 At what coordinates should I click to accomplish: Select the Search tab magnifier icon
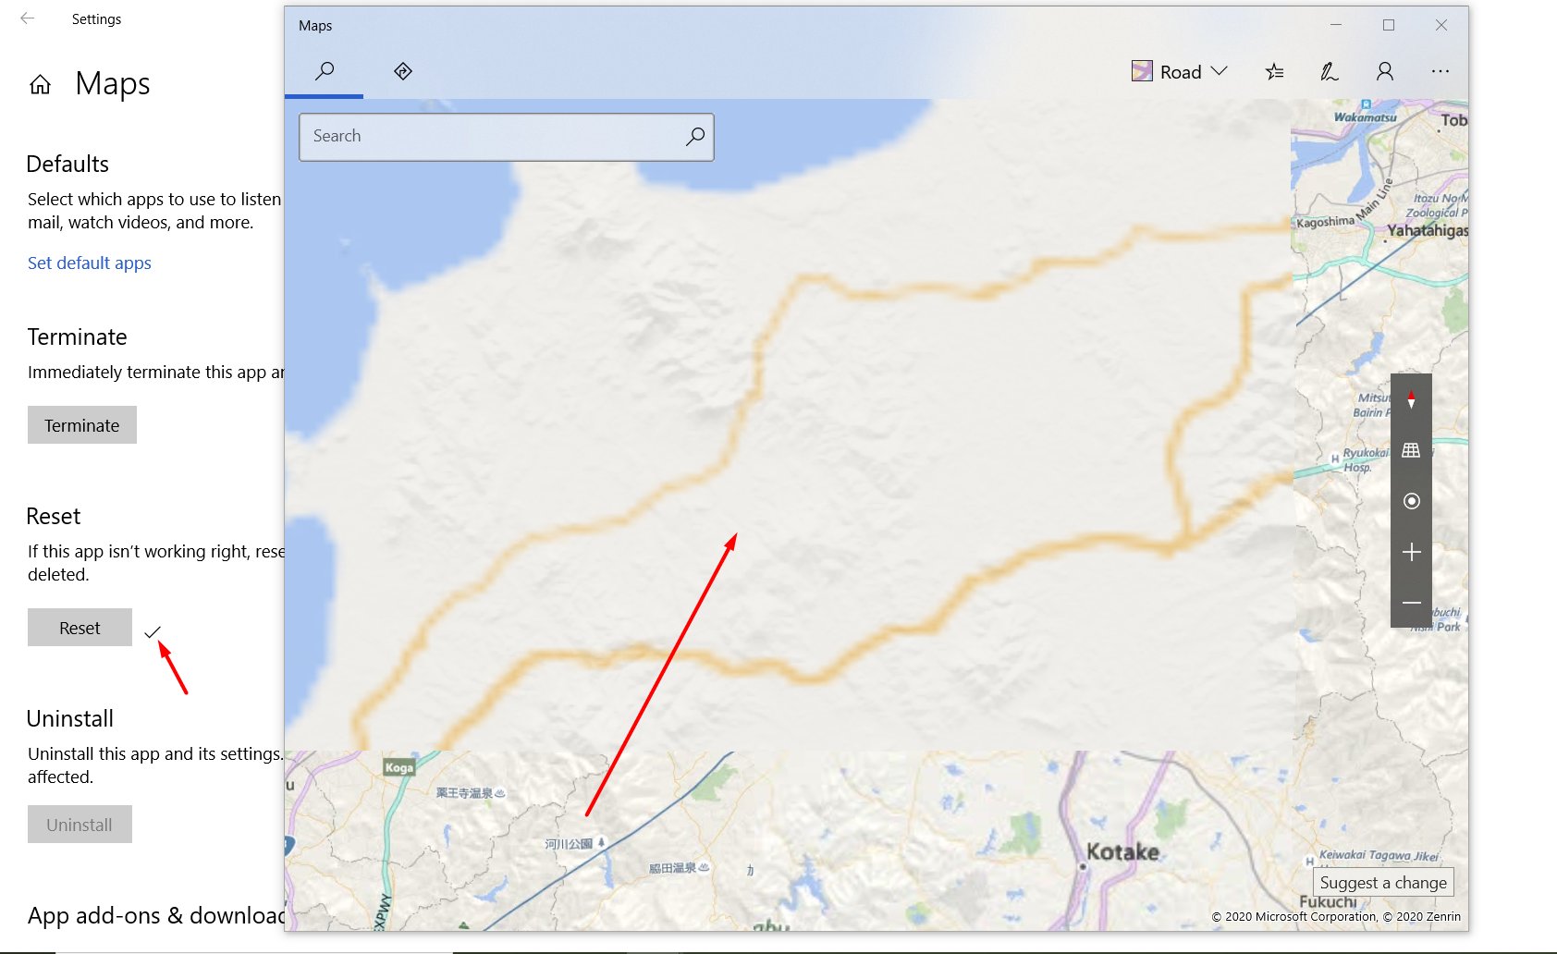pyautogui.click(x=325, y=71)
